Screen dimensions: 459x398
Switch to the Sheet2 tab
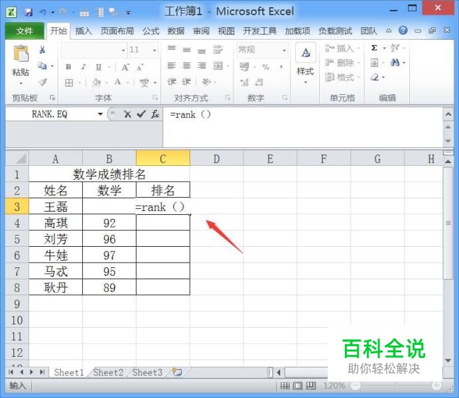click(108, 373)
